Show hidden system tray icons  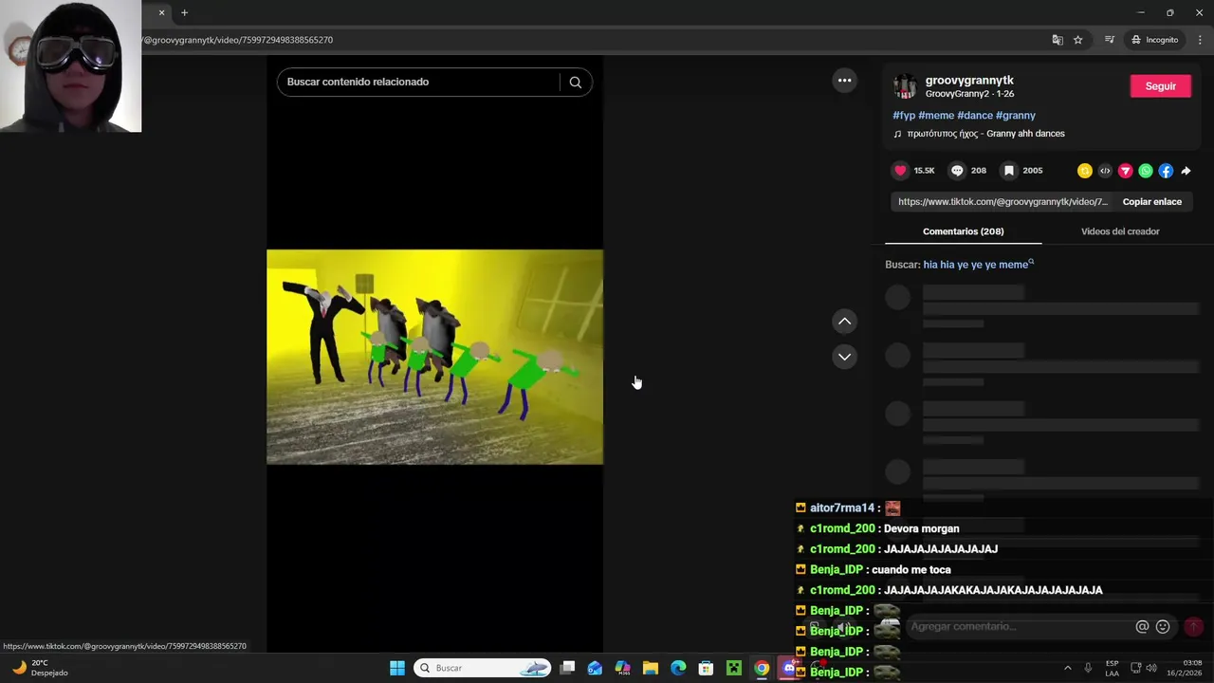click(1067, 668)
